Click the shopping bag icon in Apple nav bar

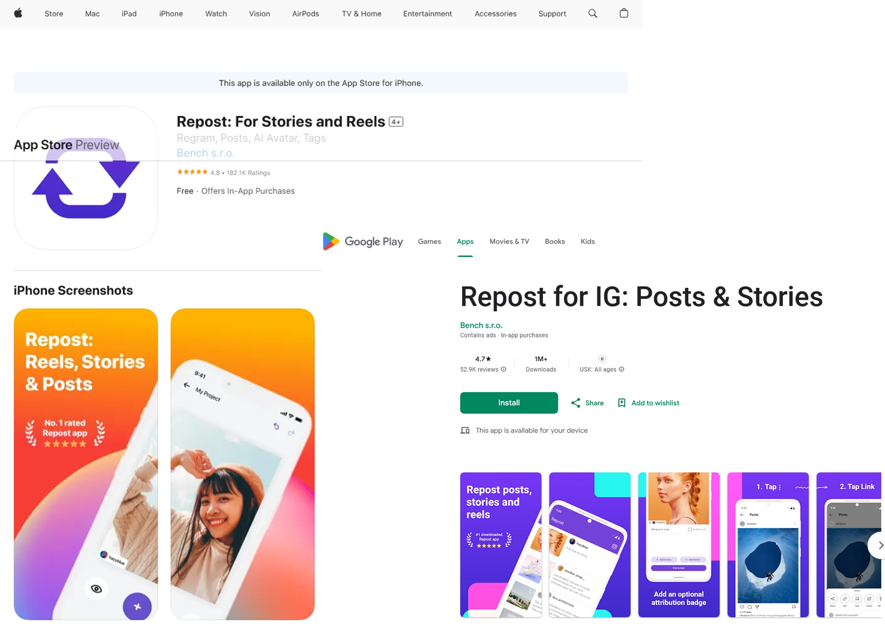[x=623, y=13]
